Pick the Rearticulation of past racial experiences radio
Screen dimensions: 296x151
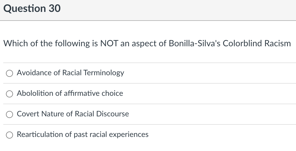tap(9, 135)
